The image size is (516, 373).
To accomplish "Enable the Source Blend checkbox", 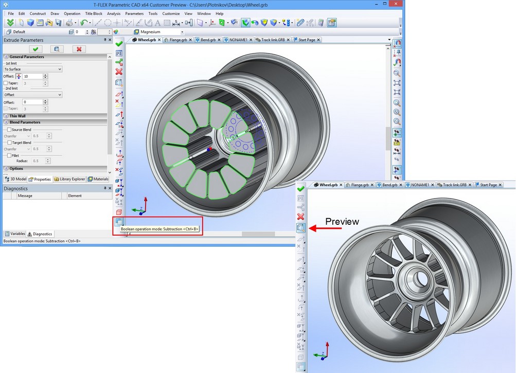I will point(7,130).
